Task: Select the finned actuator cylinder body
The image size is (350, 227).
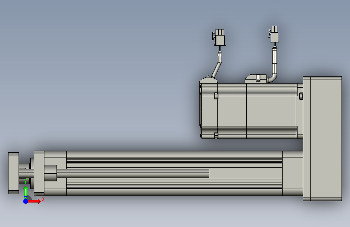Action: 174,173
